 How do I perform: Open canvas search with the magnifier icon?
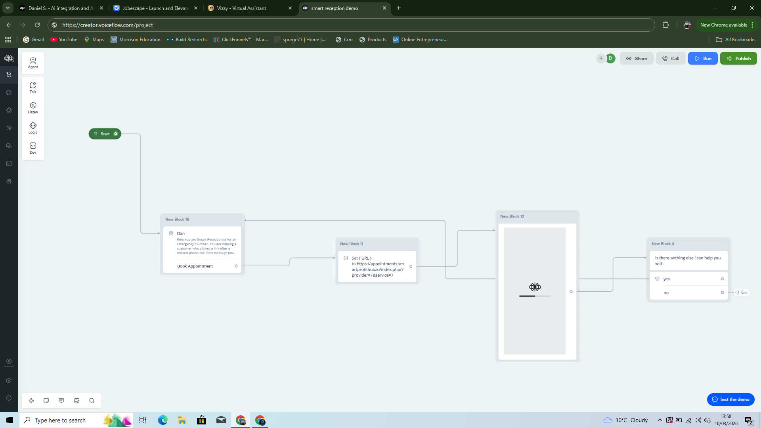(x=92, y=401)
